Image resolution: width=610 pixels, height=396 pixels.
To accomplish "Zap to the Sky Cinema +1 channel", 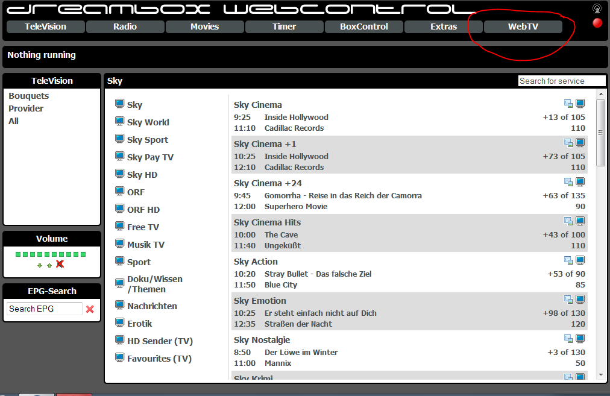I will pyautogui.click(x=265, y=144).
